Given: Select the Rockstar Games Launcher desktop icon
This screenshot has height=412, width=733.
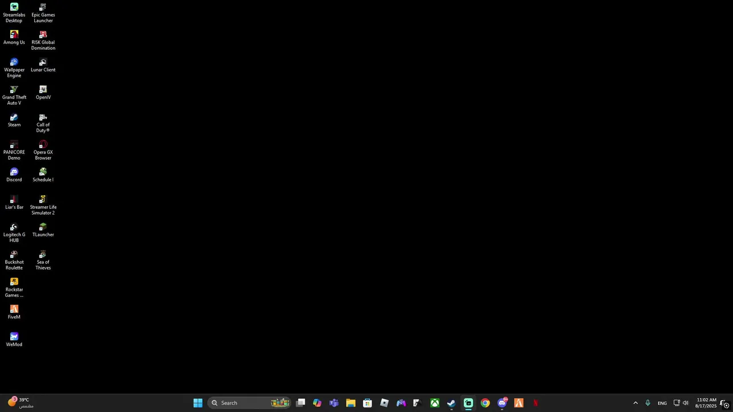Looking at the screenshot, I should 14,288.
